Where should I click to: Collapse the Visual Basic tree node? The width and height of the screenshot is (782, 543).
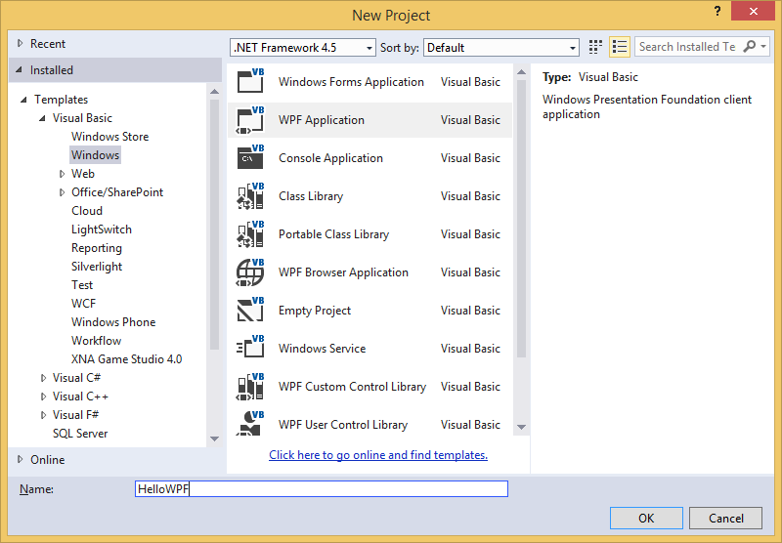click(x=42, y=118)
